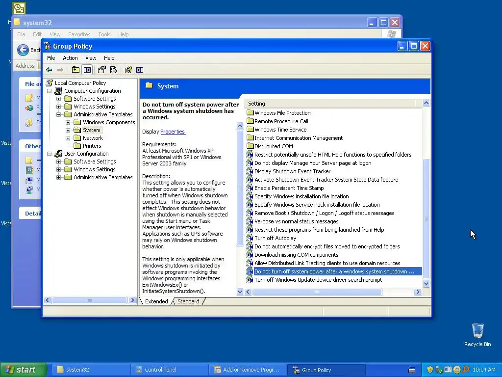Click the keyboard icon on the taskbar
This screenshot has width=502, height=377.
pyautogui.click(x=412, y=370)
